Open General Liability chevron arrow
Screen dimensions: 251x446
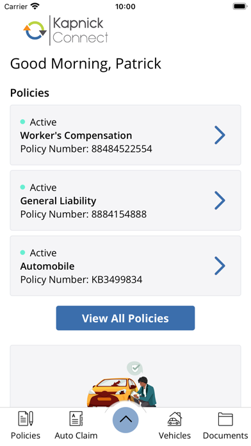click(x=220, y=201)
